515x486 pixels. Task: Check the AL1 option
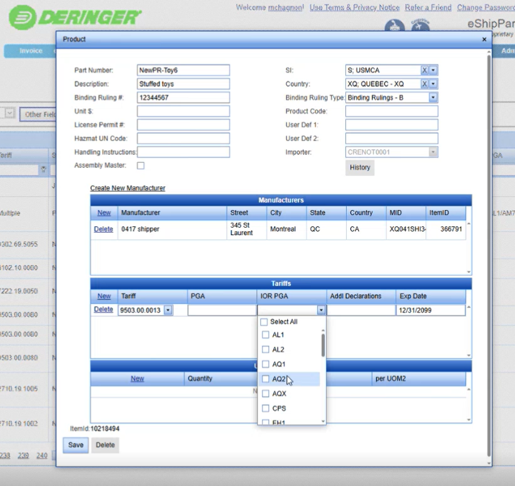click(x=266, y=335)
